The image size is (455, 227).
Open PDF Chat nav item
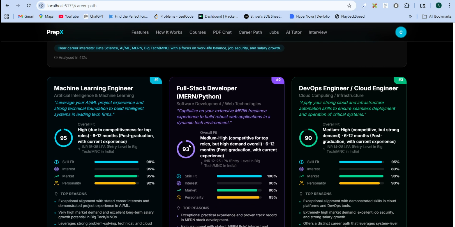222,32
